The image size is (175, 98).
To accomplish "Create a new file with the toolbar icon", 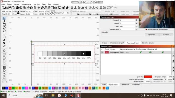I will click(x=3, y=8).
